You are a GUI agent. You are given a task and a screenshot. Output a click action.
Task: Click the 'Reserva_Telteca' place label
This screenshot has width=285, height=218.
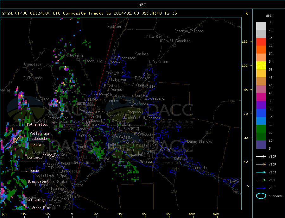point(189,31)
